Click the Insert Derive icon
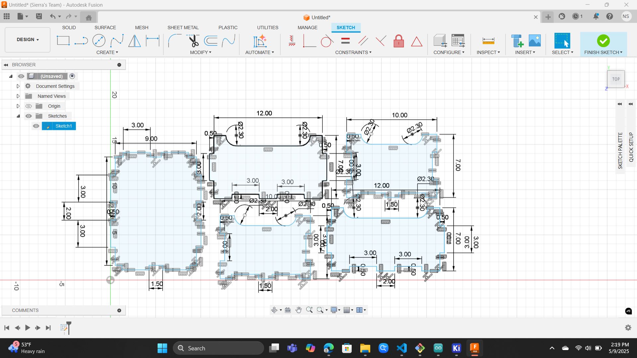 pyautogui.click(x=517, y=41)
